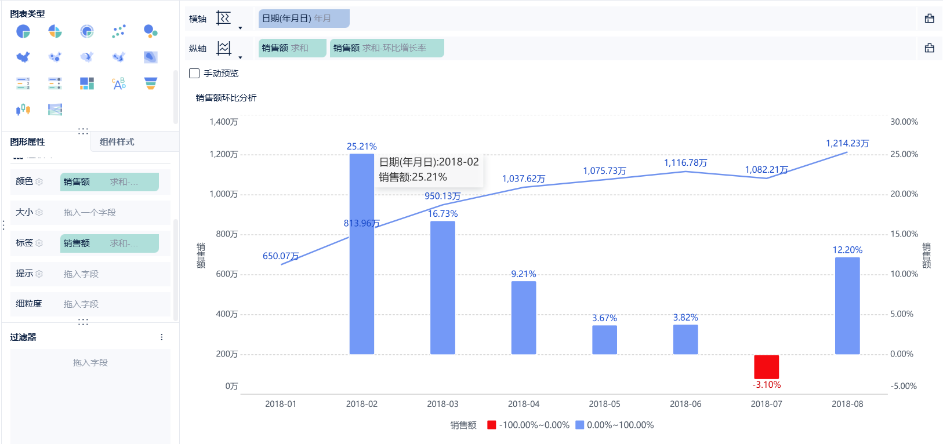Click the red 2018-07 negative bar
This screenshot has width=943, height=444.
(767, 366)
